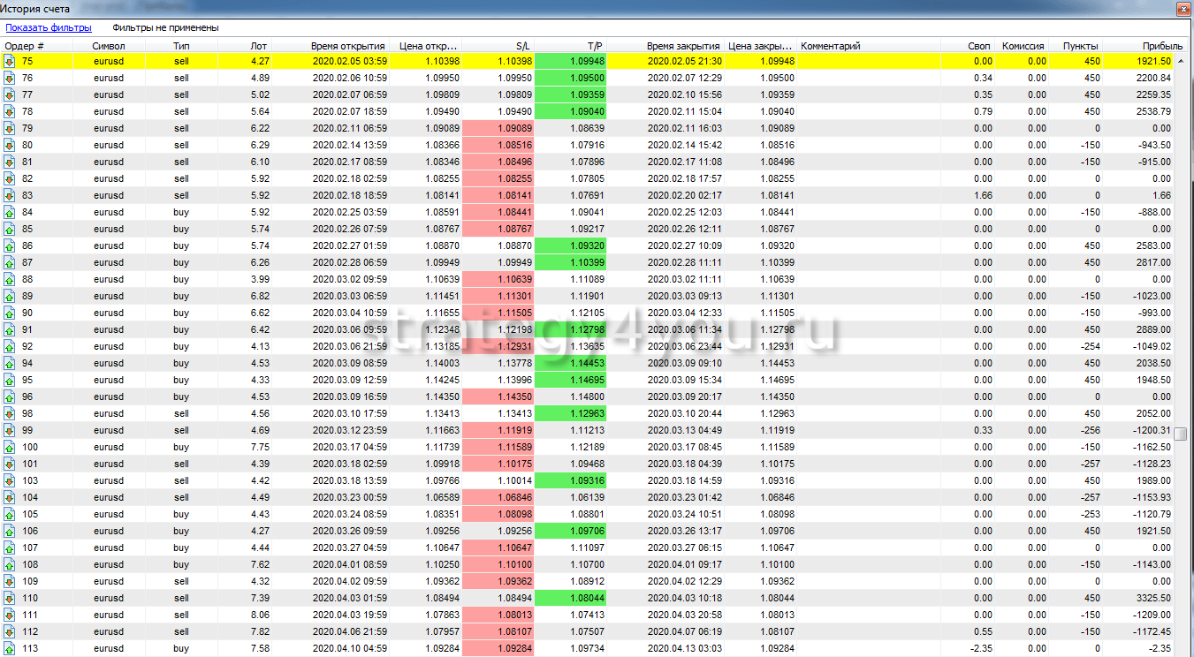1194x657 pixels.
Task: Close the История счета window
Action: tap(1180, 8)
